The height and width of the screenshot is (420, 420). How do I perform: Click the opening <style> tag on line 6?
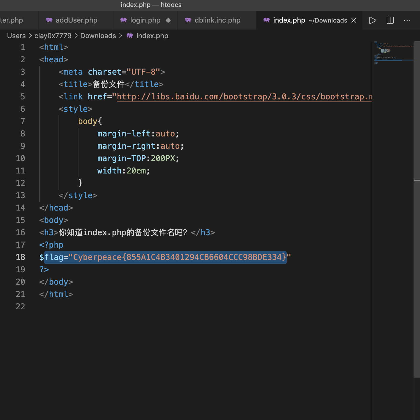point(75,109)
